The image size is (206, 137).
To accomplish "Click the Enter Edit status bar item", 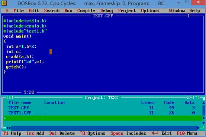I will click(x=162, y=133).
